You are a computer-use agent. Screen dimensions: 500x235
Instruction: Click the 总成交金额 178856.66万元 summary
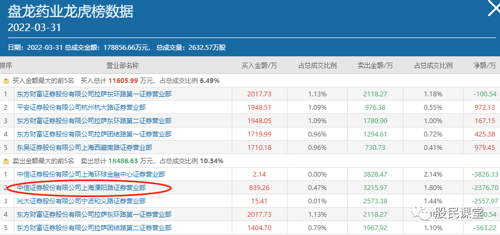[x=107, y=48]
